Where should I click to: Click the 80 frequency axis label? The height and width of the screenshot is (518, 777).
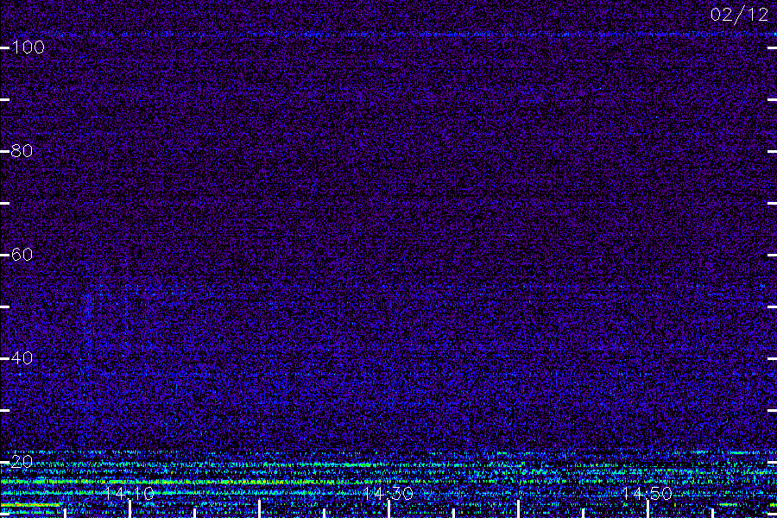tap(22, 151)
